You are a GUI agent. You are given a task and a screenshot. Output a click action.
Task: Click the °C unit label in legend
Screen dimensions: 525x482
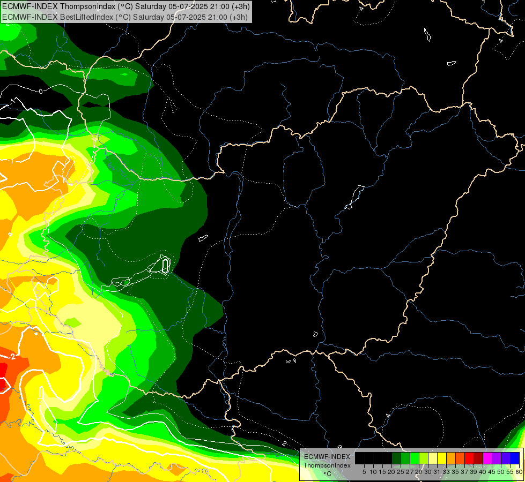328,474
